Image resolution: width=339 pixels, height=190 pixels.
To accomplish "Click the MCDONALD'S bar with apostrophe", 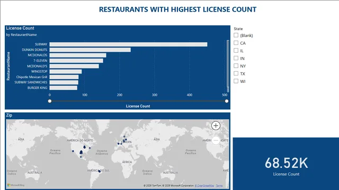I will pyautogui.click(x=74, y=66).
